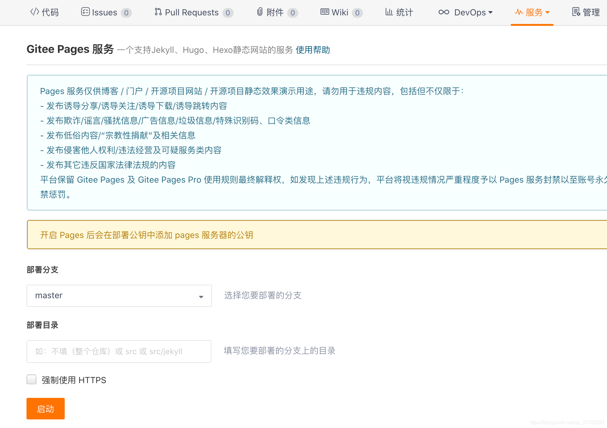Go to the 统计 tab
Screen dimensions: 607x428
pyautogui.click(x=404, y=13)
